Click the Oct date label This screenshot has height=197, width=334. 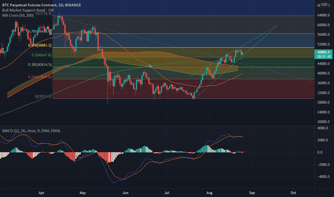pos(293,193)
